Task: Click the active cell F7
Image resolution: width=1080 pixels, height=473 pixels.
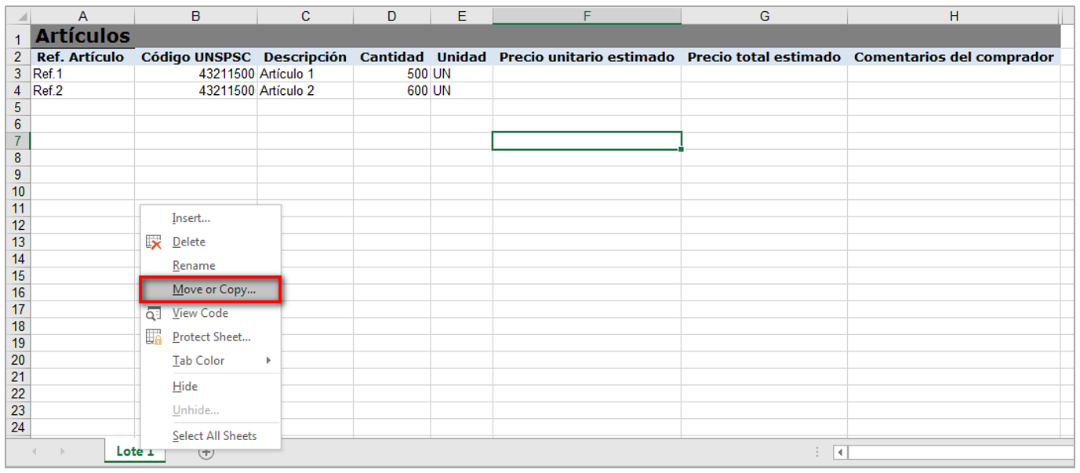Action: click(587, 141)
